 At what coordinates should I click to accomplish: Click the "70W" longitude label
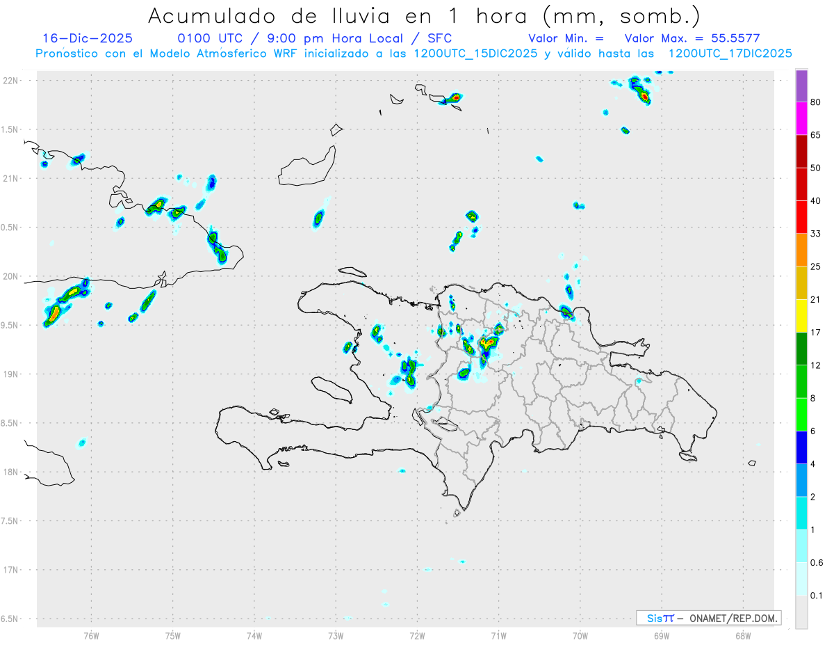580,636
